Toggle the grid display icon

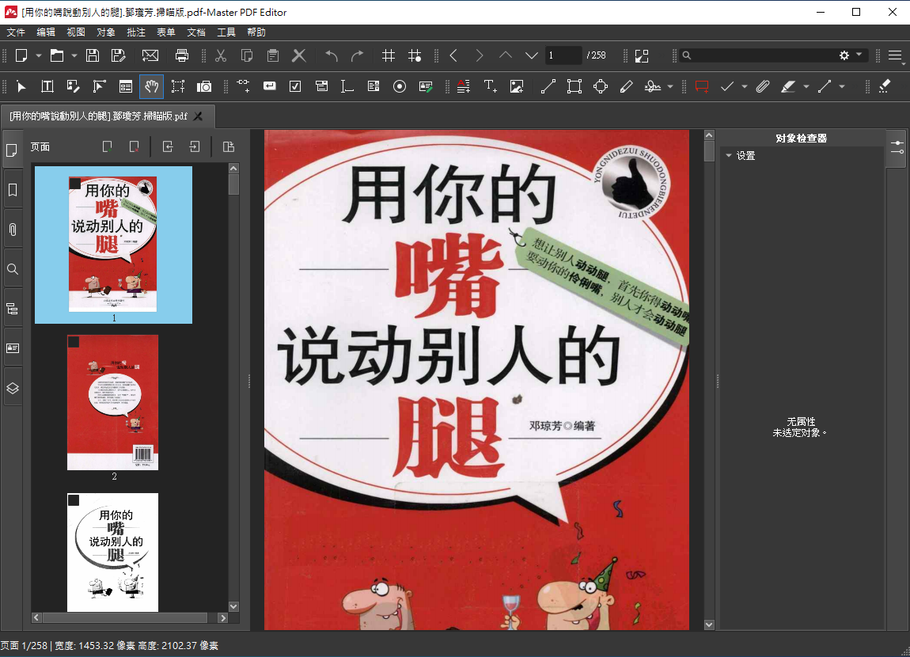coord(389,55)
